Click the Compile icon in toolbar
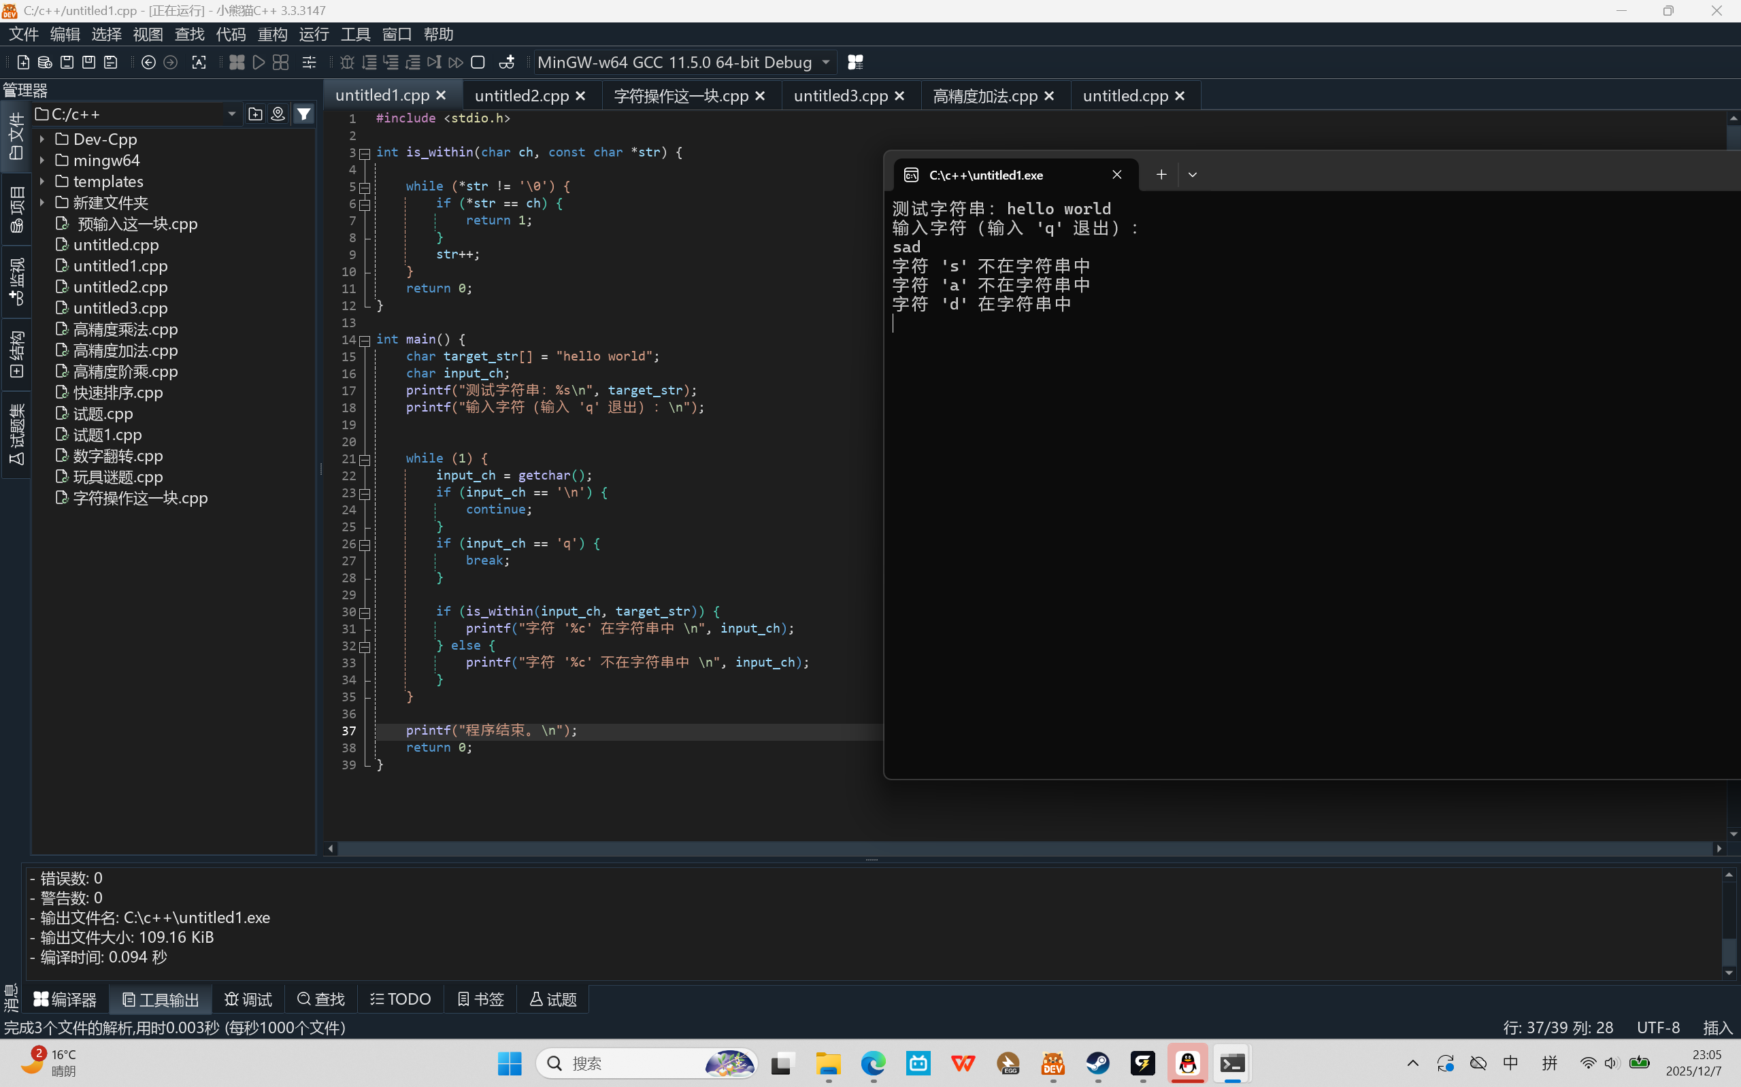Screen dimensions: 1741x1087 (237, 63)
